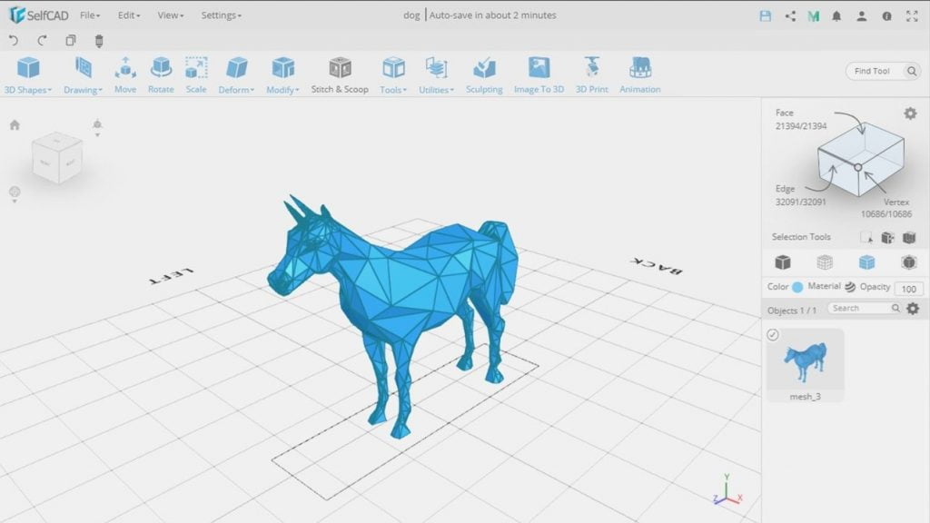Switch to wireframe view mode

[x=825, y=262]
